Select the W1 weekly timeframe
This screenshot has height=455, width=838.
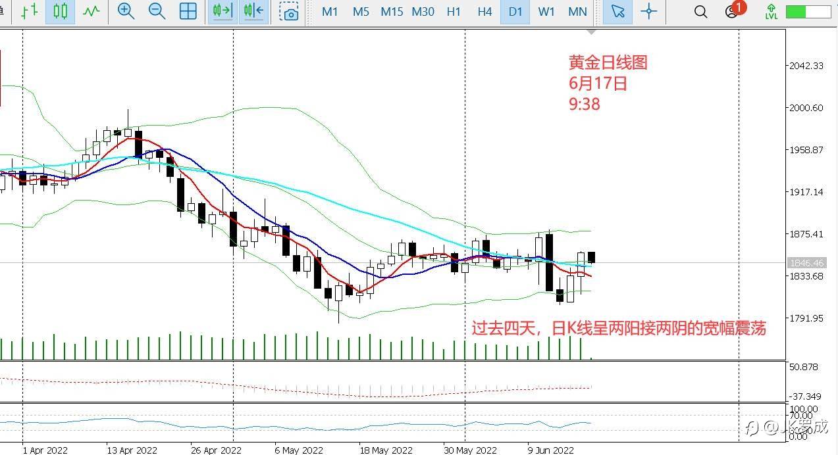(x=546, y=12)
